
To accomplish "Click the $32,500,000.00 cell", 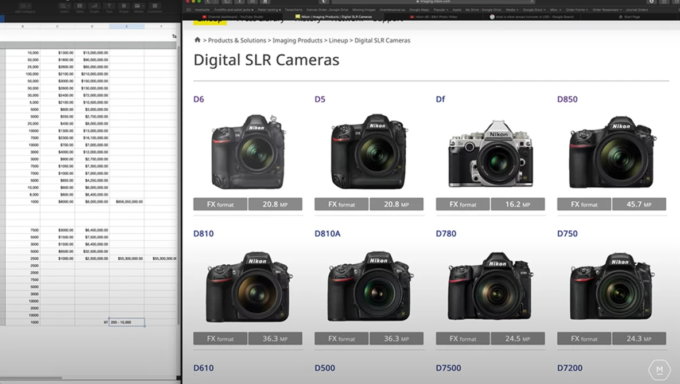I will (x=92, y=252).
